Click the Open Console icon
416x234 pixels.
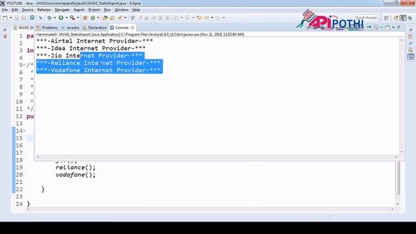pos(387,27)
